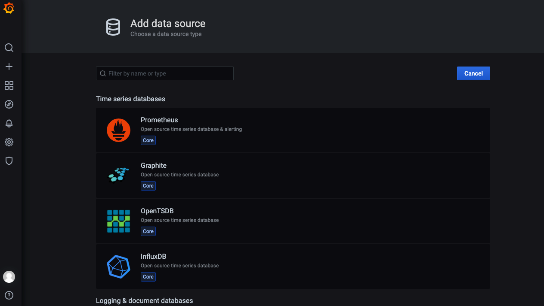Open the sidebar search icon
The height and width of the screenshot is (306, 544).
9,48
